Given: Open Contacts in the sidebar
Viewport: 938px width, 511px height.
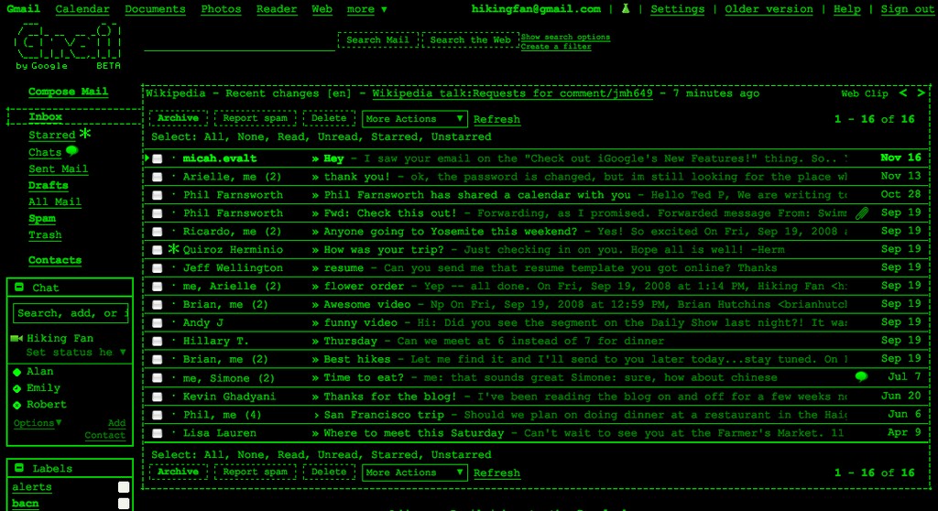Looking at the screenshot, I should pyautogui.click(x=55, y=260).
